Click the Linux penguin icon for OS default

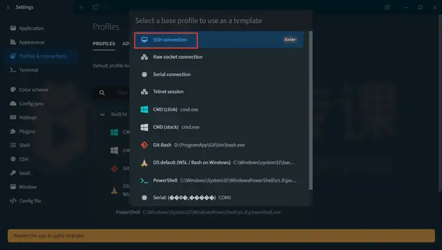(x=144, y=162)
